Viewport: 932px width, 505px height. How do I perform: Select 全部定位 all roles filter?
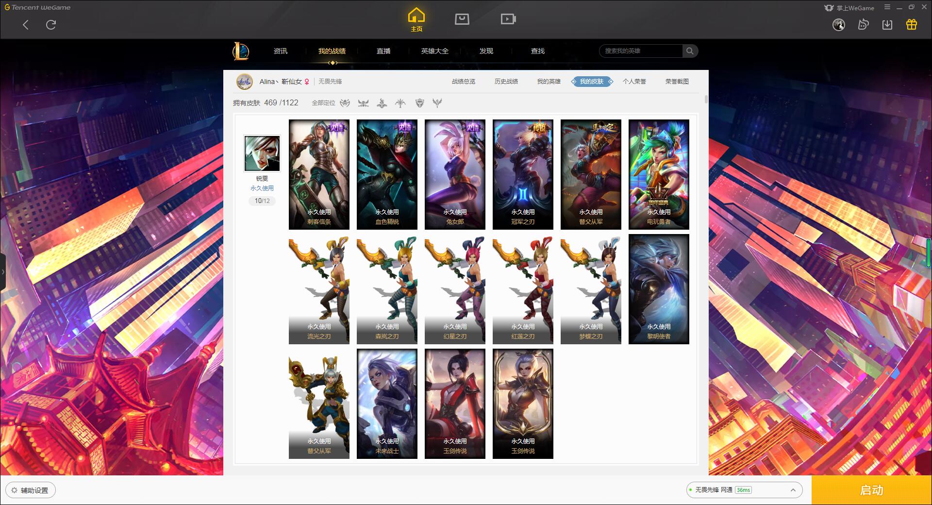(x=323, y=103)
